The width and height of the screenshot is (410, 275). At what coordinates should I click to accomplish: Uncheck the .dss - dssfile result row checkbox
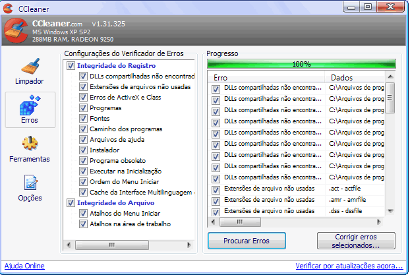(216, 212)
